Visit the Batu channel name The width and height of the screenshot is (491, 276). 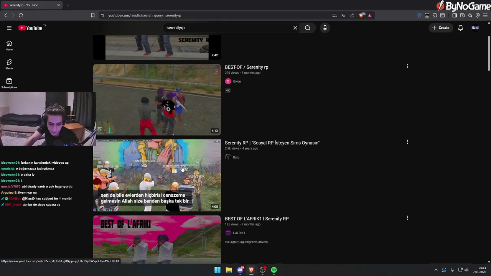[x=236, y=157]
